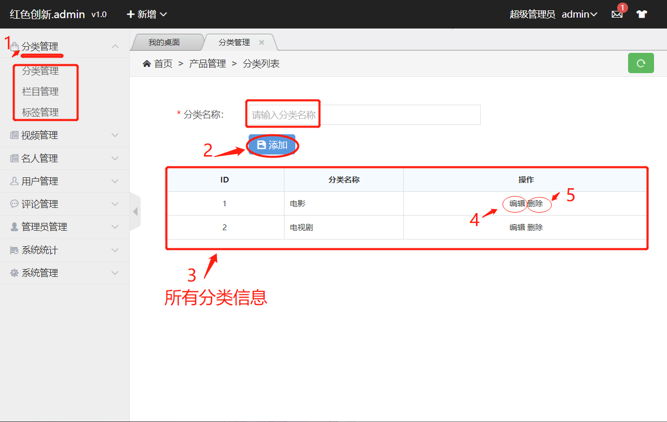The image size is (667, 422).
Task: Edit the 电影 category row
Action: click(x=518, y=204)
